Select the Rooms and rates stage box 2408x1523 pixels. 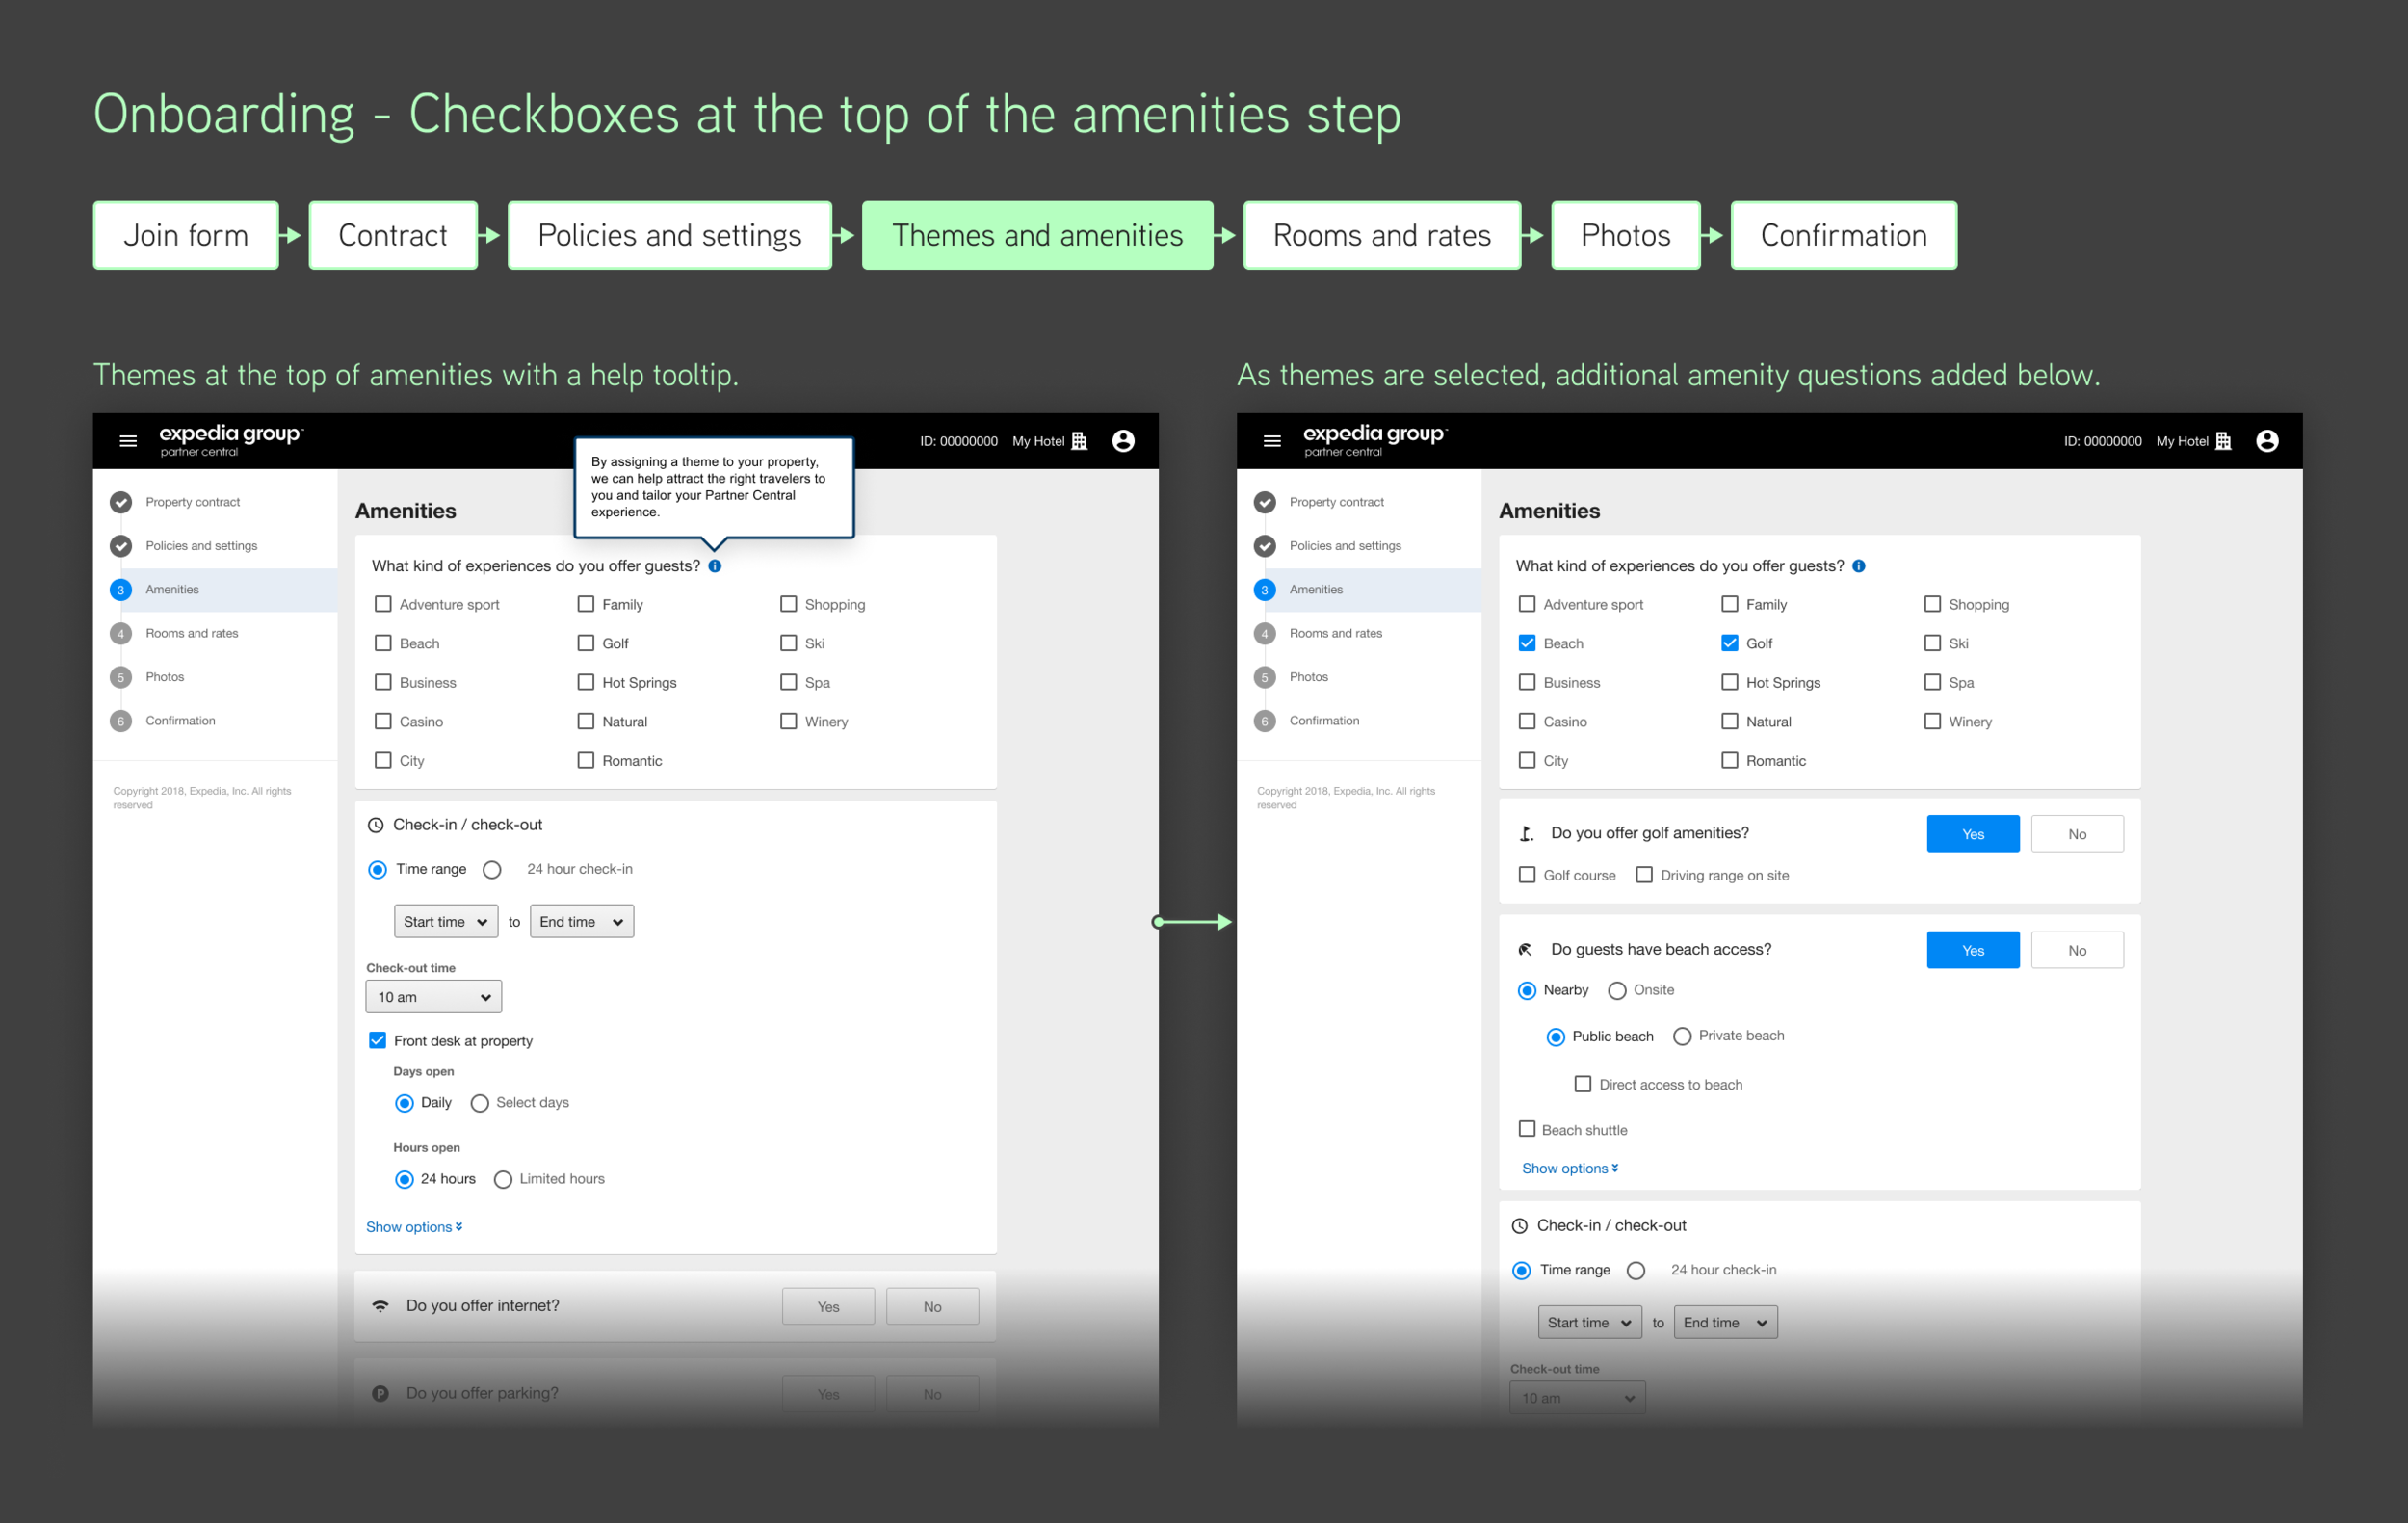point(1381,235)
